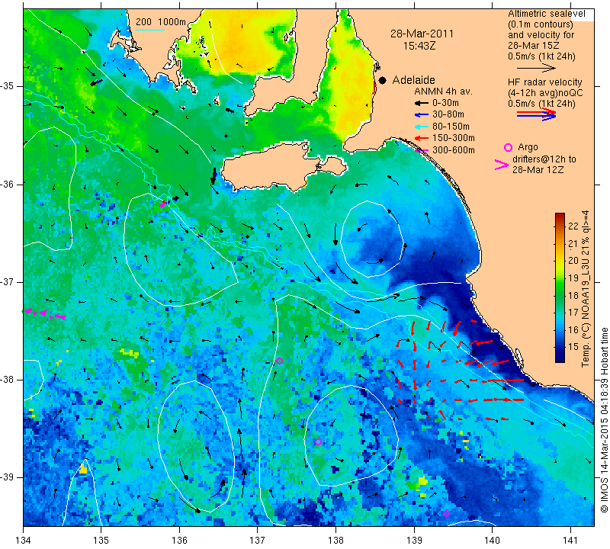Click the 141 longitude axis label
Viewport: 610px width, 549px height.
[570, 541]
